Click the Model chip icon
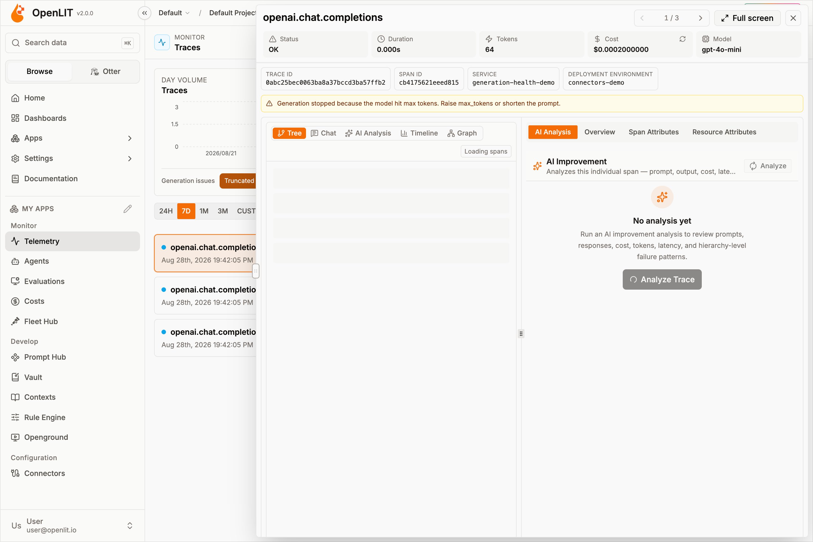The width and height of the screenshot is (813, 542). click(705, 39)
